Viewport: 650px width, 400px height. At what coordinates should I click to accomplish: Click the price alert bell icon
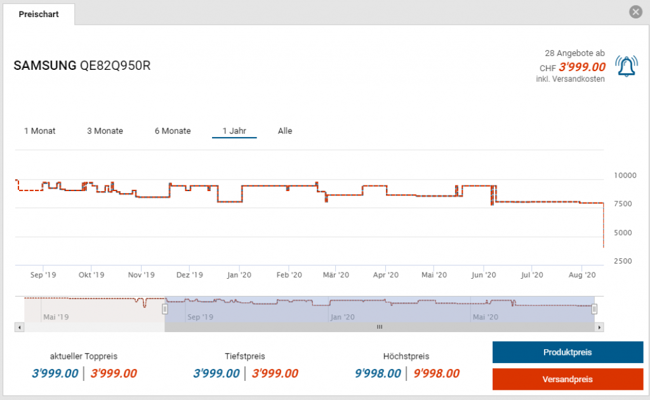(627, 67)
